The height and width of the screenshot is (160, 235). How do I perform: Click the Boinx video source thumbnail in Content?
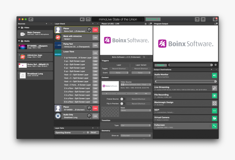[x=110, y=86]
